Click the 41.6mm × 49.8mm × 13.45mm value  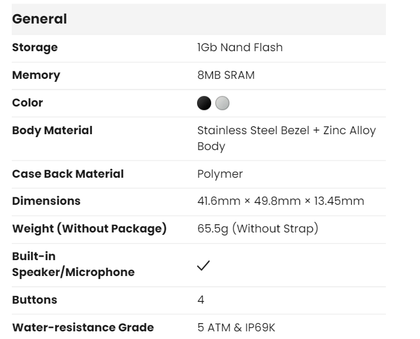[281, 201]
